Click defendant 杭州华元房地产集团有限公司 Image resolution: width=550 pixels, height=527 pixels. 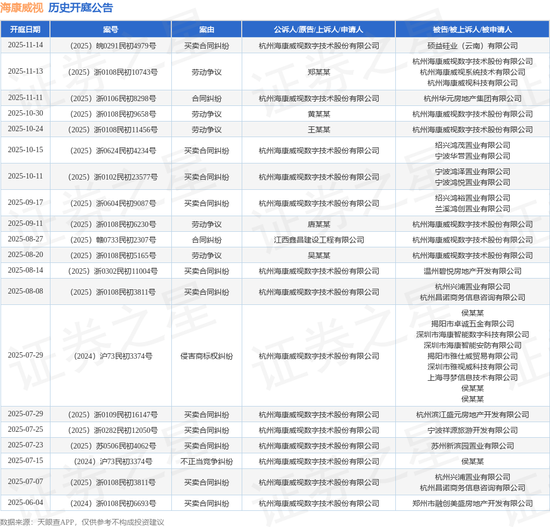coord(473,98)
